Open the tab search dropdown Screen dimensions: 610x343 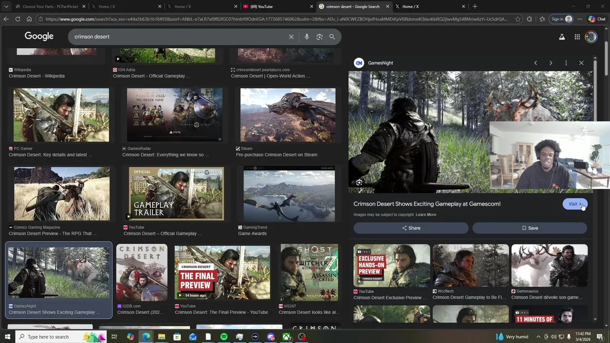pyautogui.click(x=6, y=7)
